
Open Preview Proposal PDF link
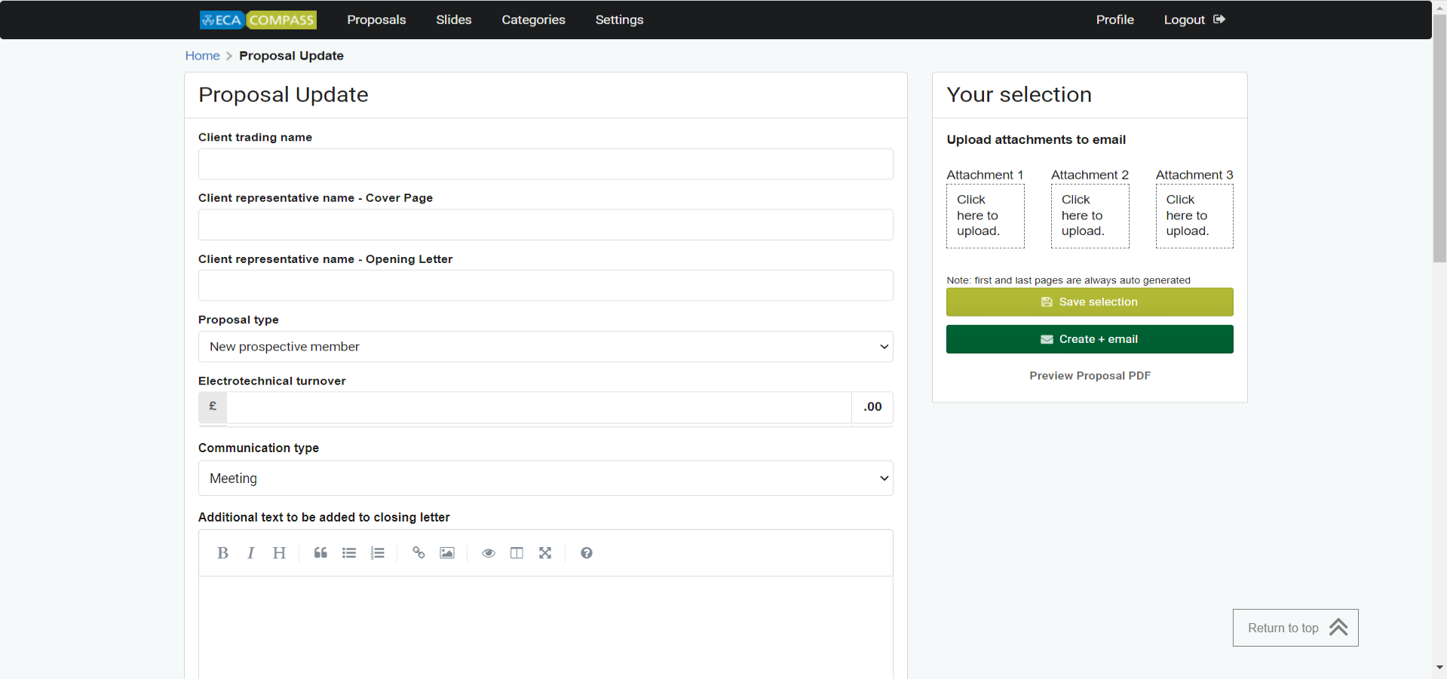(x=1089, y=375)
